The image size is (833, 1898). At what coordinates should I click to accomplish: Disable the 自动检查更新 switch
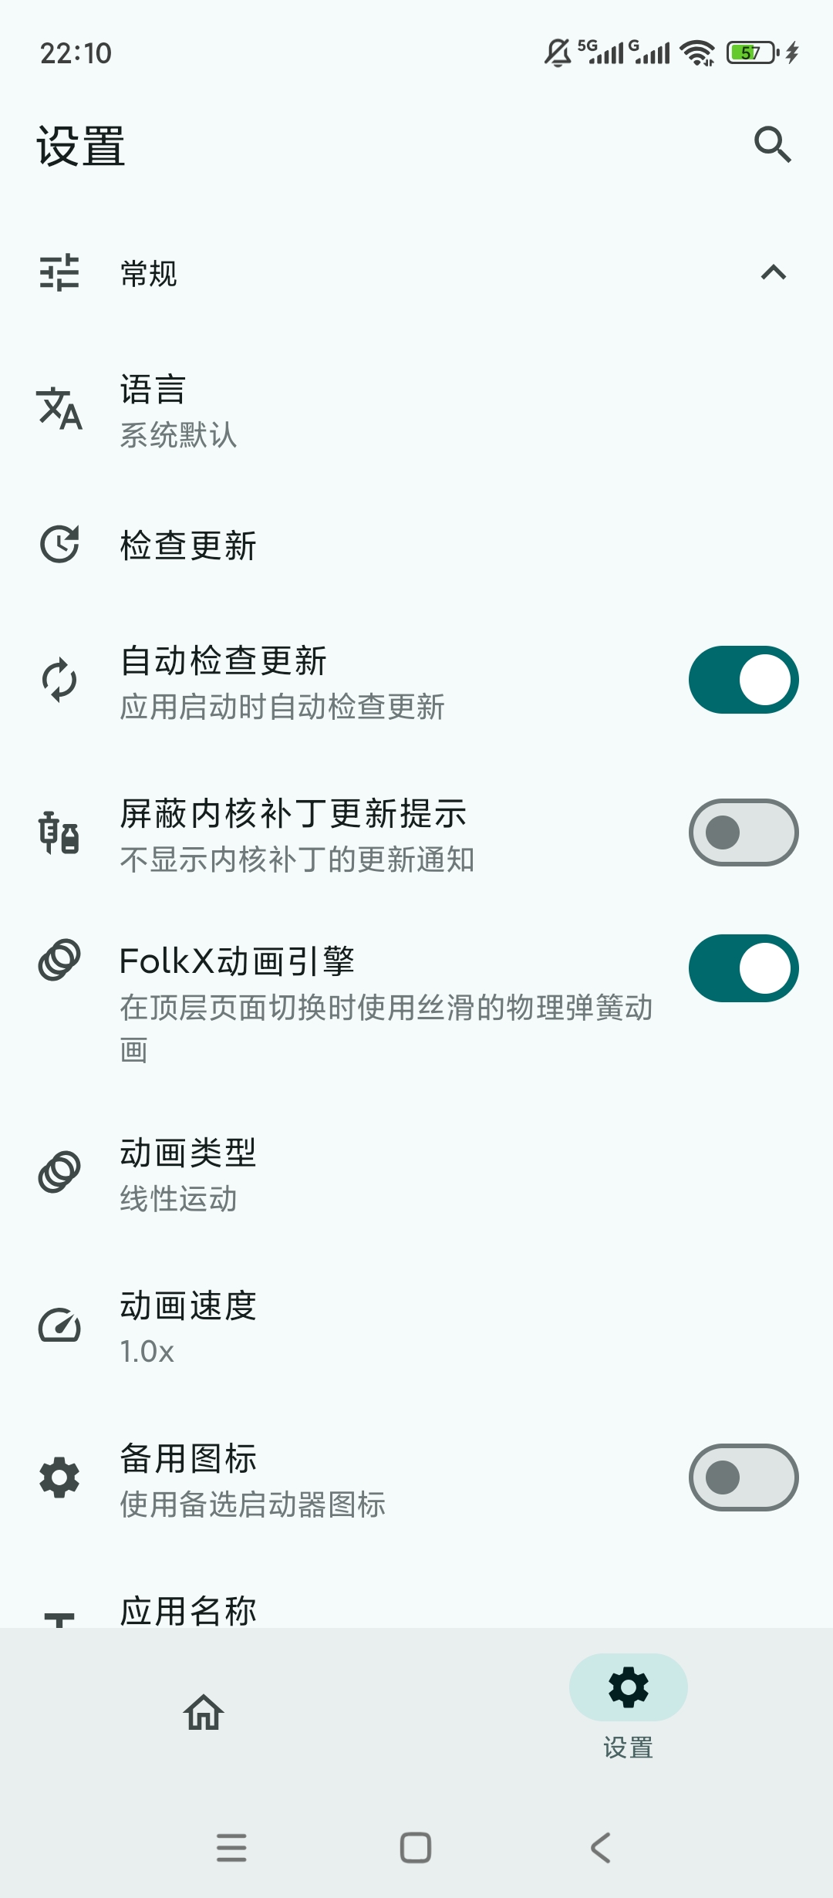743,680
